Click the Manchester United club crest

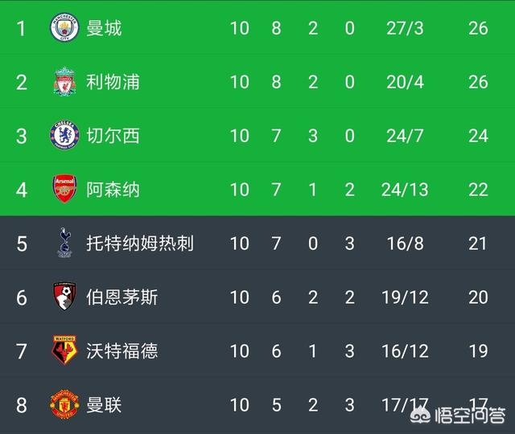(x=64, y=404)
